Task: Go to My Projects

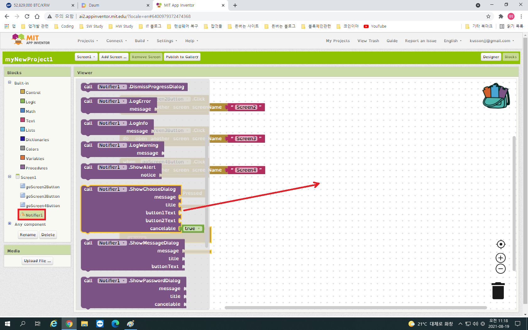Action: tap(338, 41)
